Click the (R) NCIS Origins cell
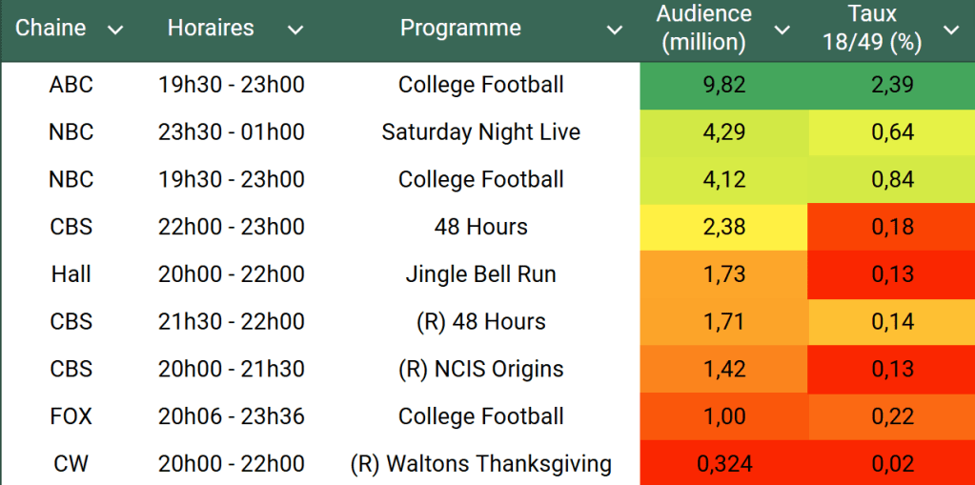975x485 pixels. pyautogui.click(x=480, y=369)
